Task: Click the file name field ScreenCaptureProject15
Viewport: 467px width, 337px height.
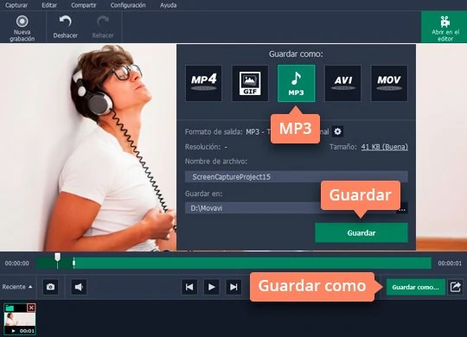Action: click(x=297, y=177)
